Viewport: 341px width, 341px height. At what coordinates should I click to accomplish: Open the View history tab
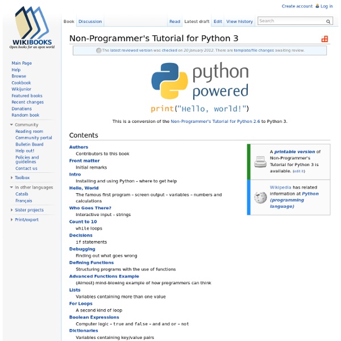[x=239, y=22]
